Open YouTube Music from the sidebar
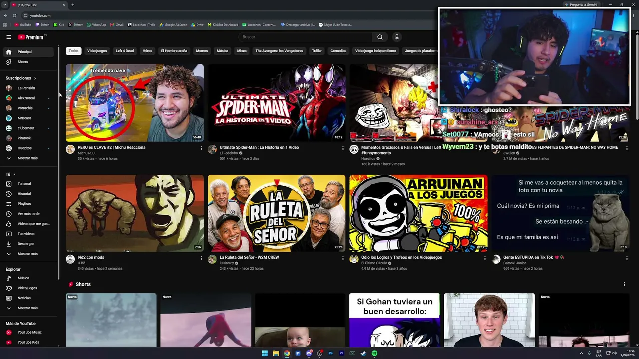 (29, 332)
